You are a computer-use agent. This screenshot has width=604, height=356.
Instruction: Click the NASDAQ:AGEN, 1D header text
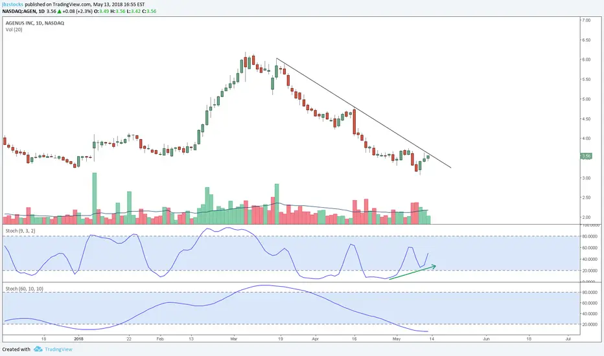pyautogui.click(x=23, y=11)
